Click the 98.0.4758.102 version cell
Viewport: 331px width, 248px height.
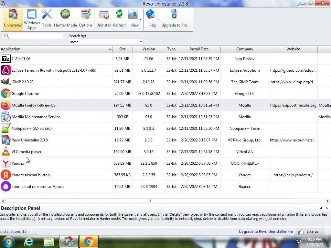(149, 93)
